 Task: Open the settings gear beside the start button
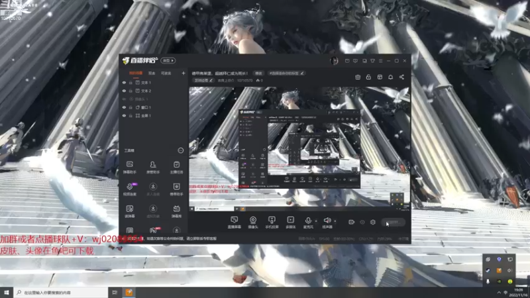[x=372, y=223]
